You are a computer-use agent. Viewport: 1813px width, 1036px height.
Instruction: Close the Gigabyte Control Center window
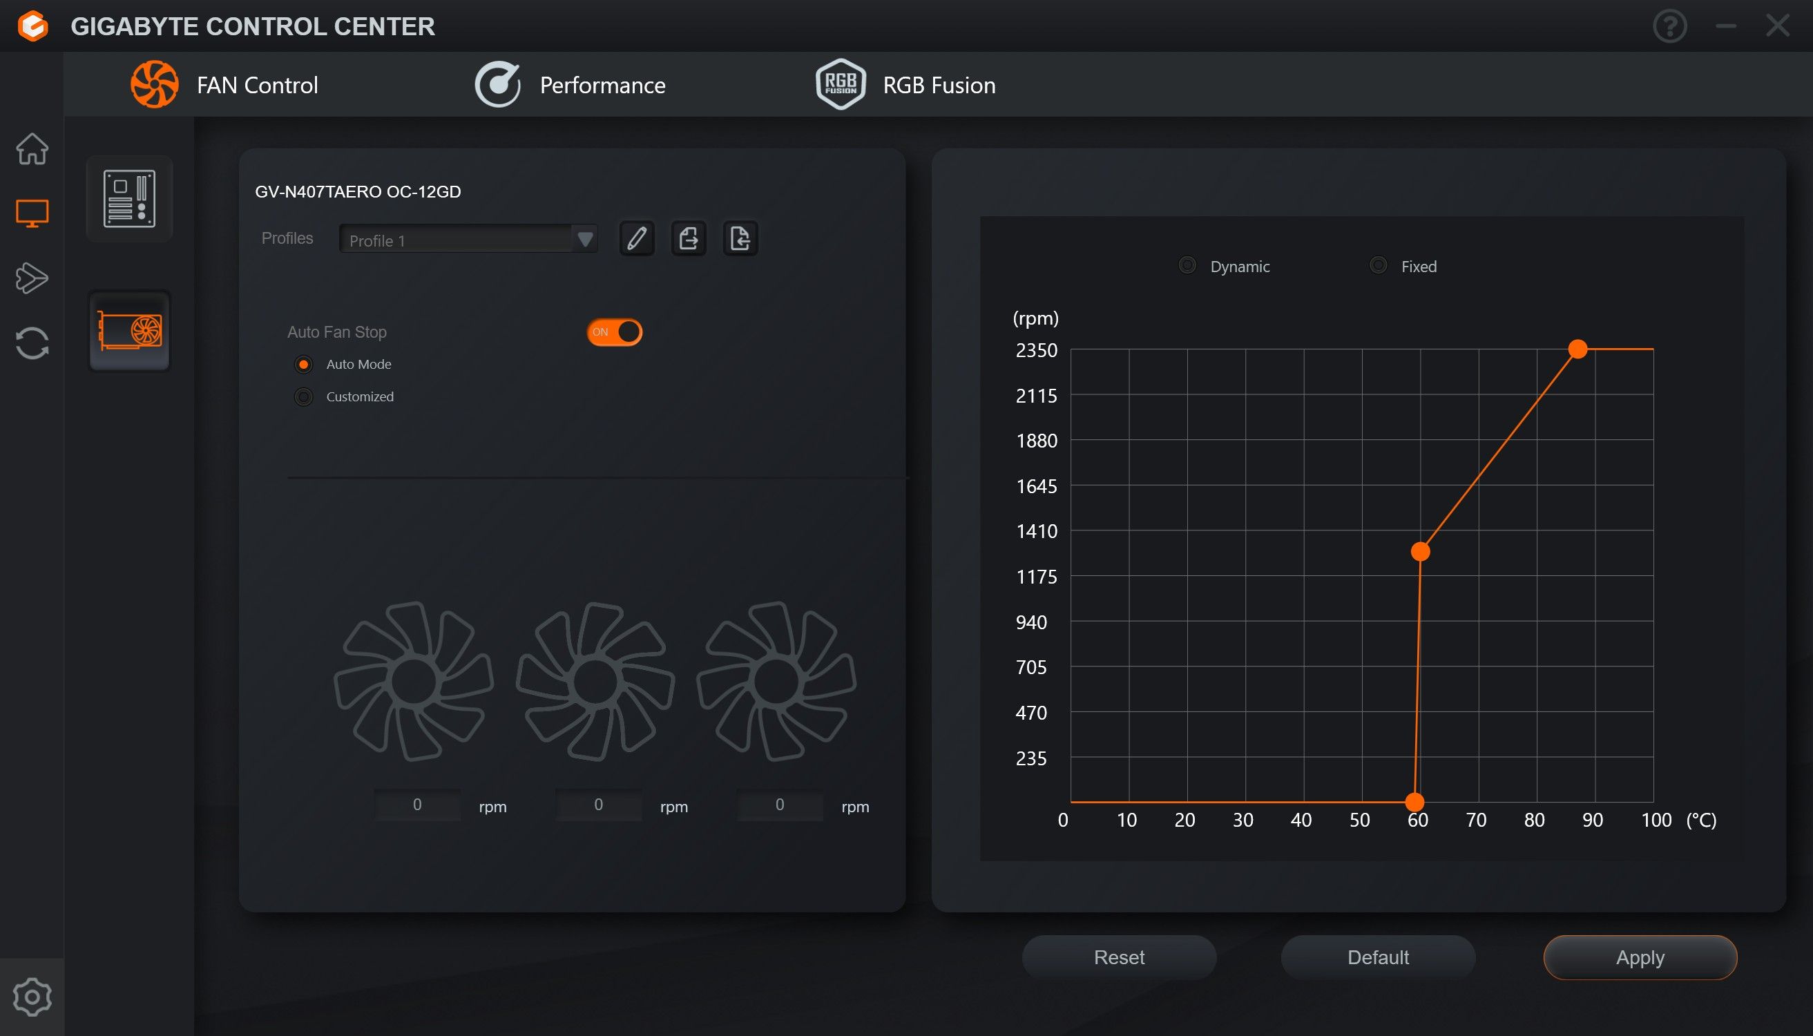click(x=1778, y=26)
